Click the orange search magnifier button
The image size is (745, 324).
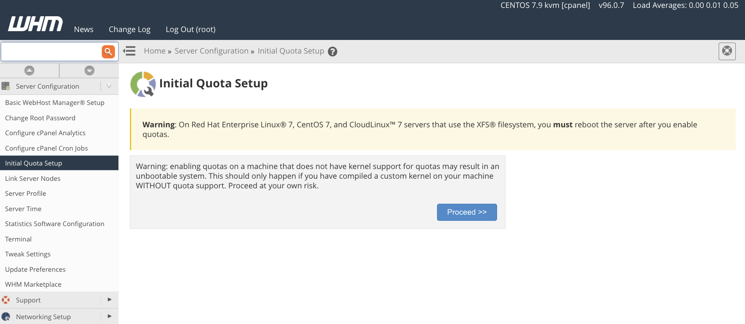108,51
